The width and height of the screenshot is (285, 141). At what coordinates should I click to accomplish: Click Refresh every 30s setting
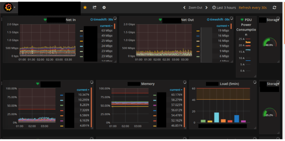[253, 7]
